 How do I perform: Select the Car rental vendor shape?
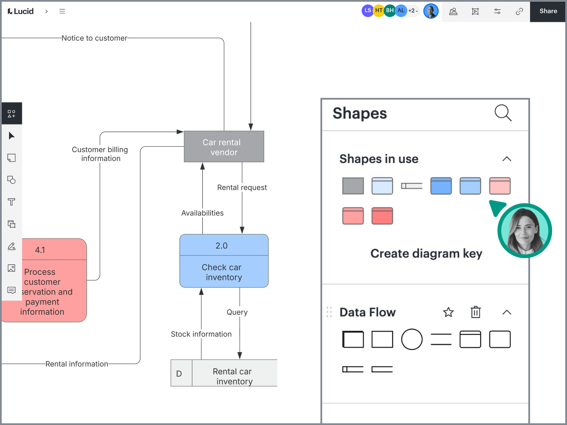tap(224, 146)
